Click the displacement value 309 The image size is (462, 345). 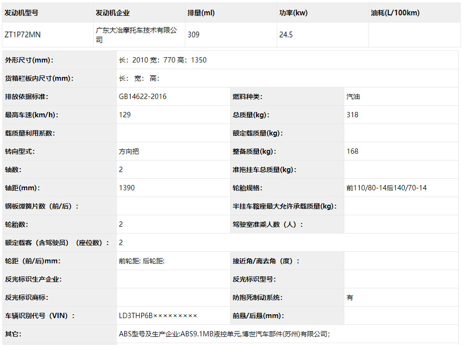click(194, 35)
